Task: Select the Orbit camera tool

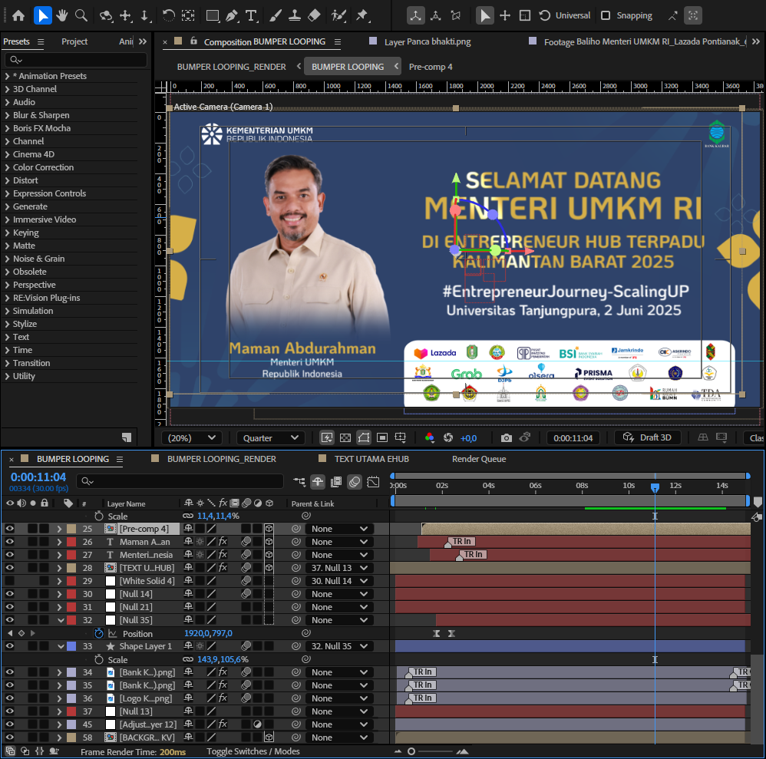Action: (105, 15)
